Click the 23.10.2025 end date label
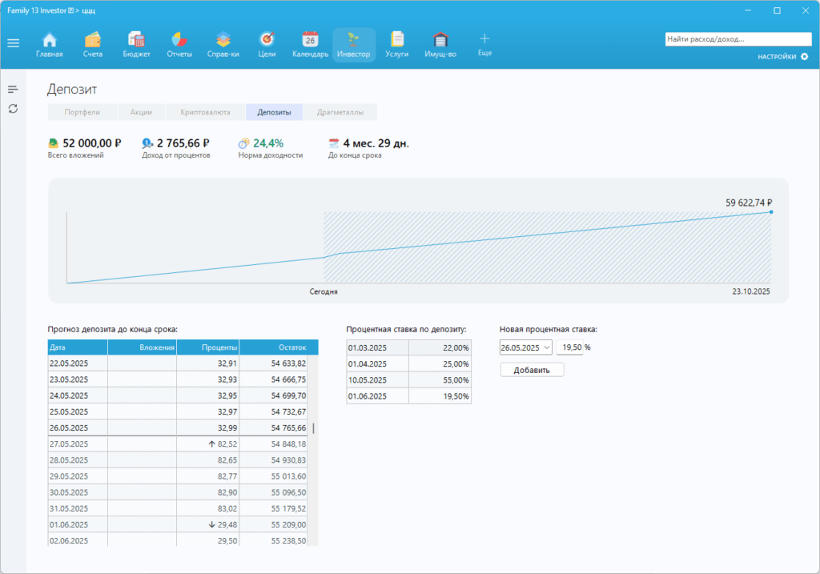Viewport: 820px width, 574px height. (751, 291)
